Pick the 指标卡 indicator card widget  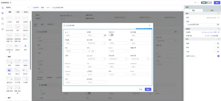coord(17,71)
